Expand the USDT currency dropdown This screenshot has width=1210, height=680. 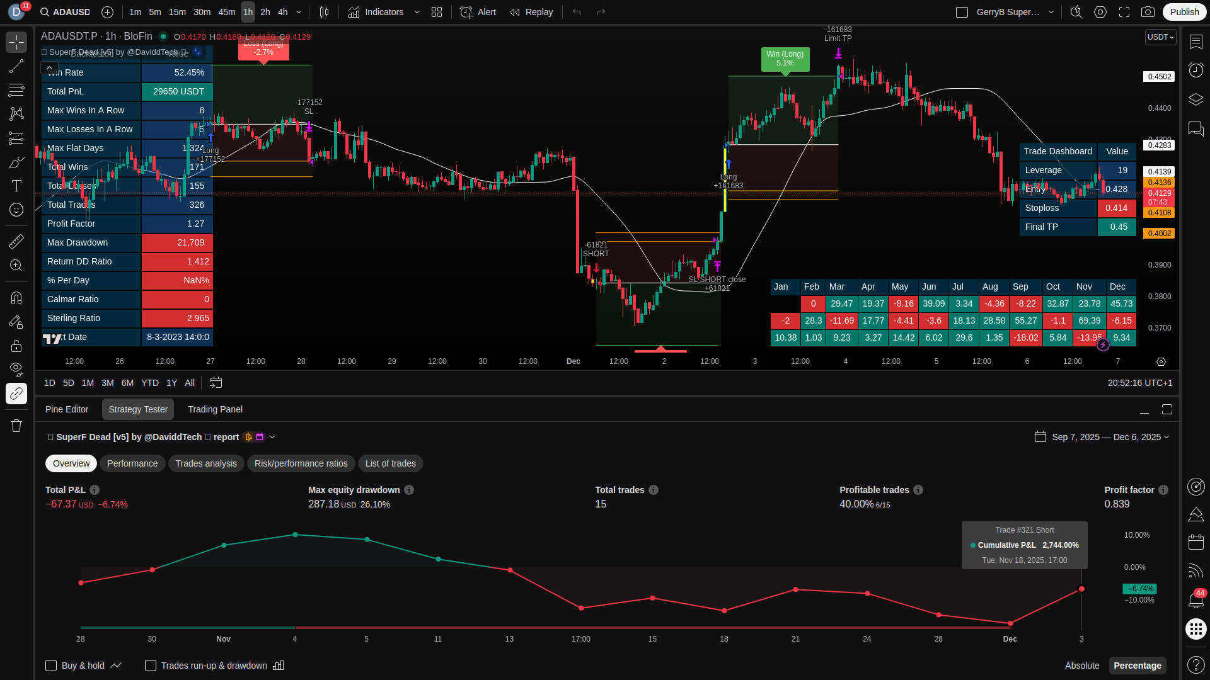tap(1160, 37)
